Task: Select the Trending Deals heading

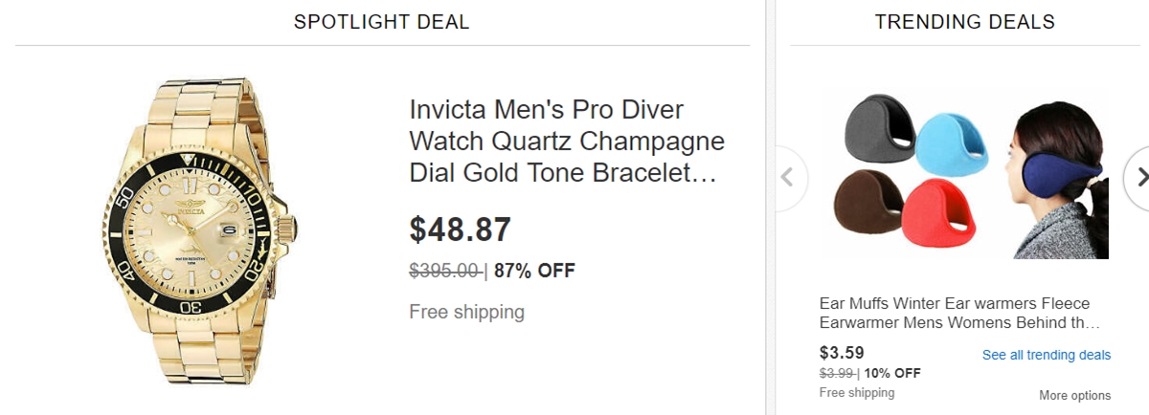Action: click(964, 21)
